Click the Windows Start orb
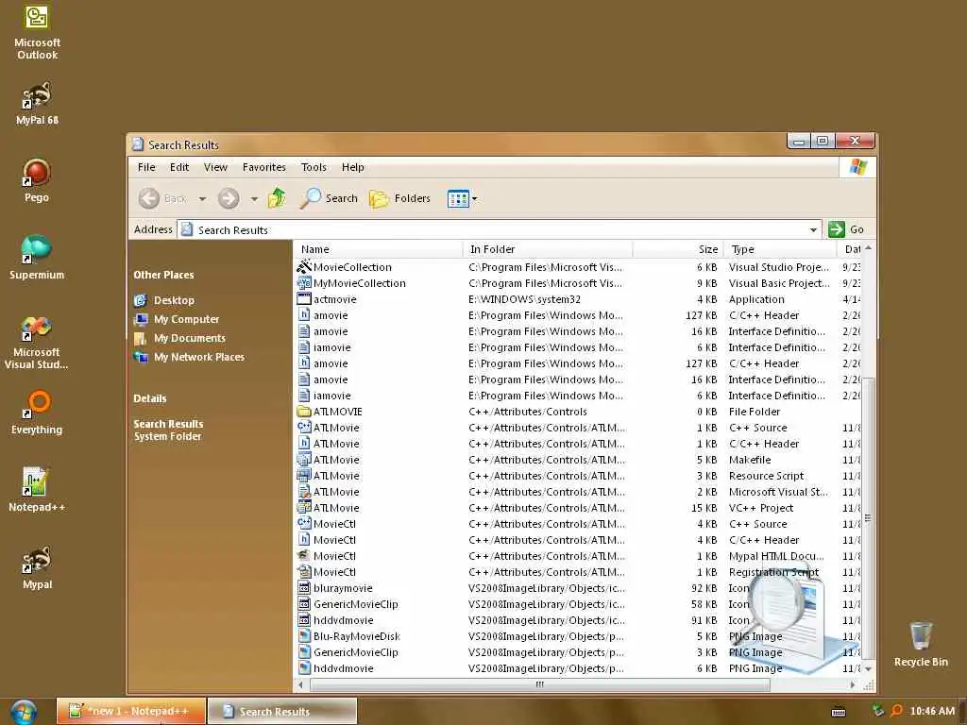This screenshot has height=725, width=967. coord(24,712)
